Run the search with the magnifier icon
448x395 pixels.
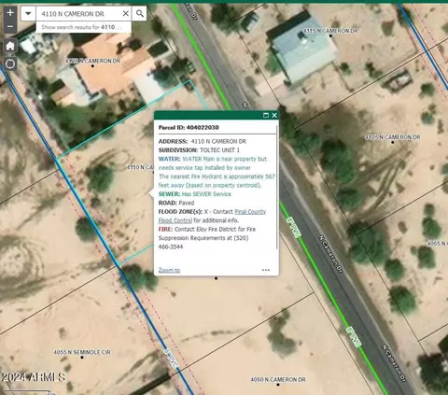click(140, 14)
